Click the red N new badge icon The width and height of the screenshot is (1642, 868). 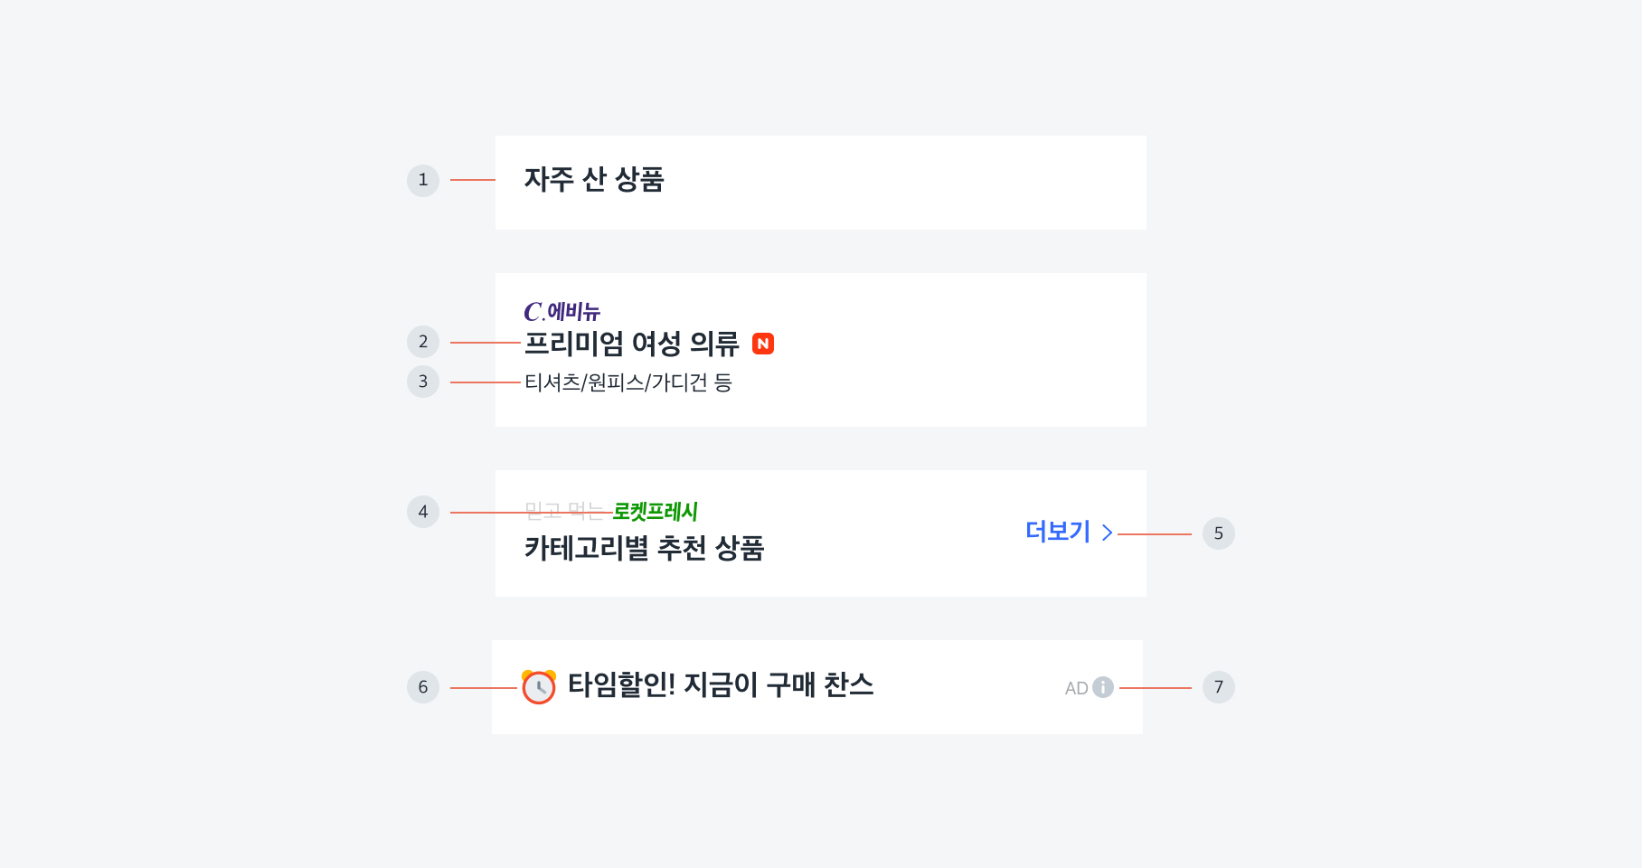point(763,344)
